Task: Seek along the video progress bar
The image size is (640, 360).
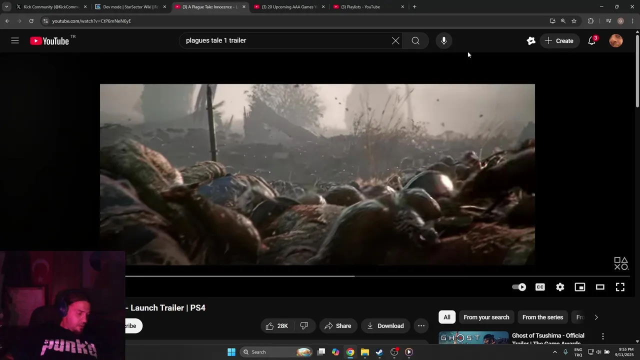Action: tap(377, 276)
